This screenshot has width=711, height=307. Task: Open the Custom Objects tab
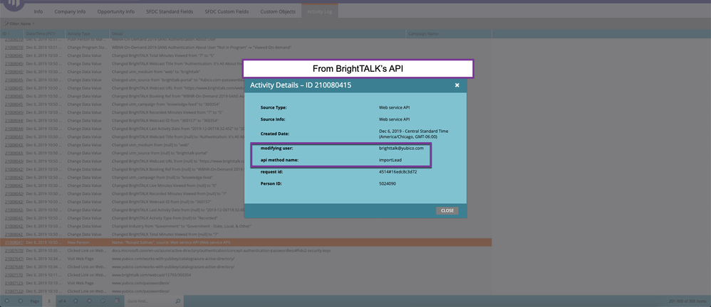[278, 11]
